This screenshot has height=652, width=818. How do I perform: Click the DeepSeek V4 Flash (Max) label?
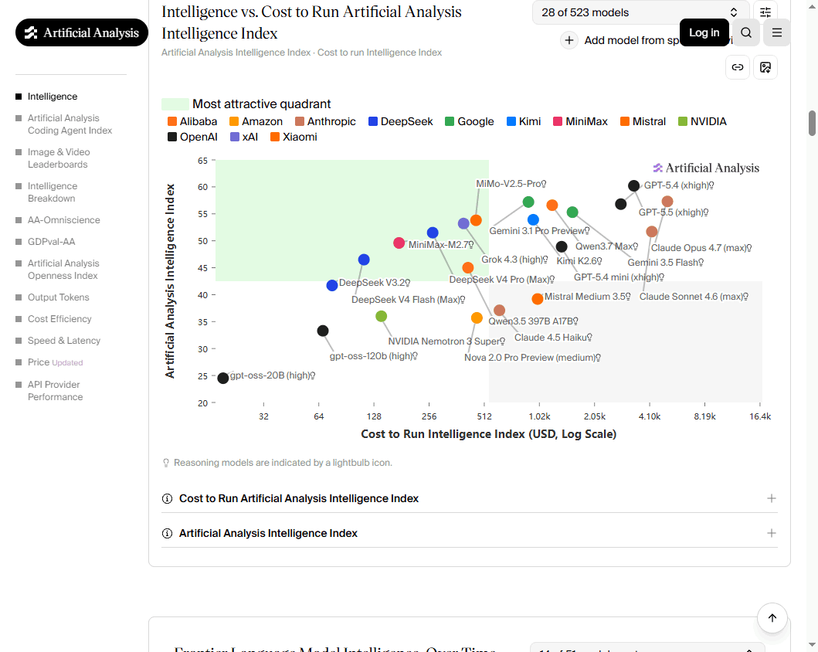(408, 300)
